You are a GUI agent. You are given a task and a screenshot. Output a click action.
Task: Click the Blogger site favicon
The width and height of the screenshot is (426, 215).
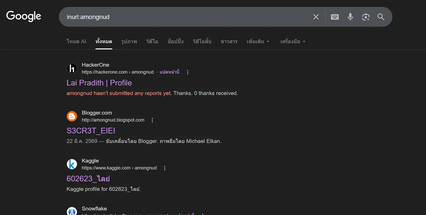tap(72, 116)
